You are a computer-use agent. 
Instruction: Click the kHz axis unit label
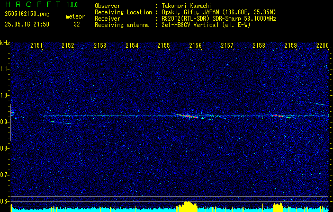click(5, 43)
